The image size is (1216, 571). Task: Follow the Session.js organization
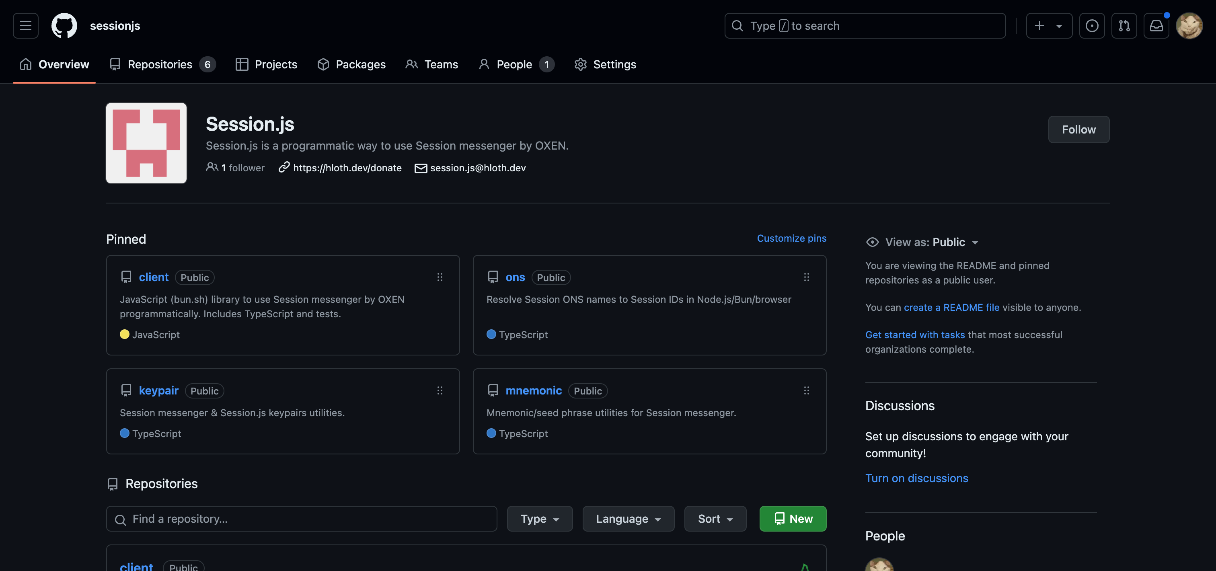click(1078, 129)
